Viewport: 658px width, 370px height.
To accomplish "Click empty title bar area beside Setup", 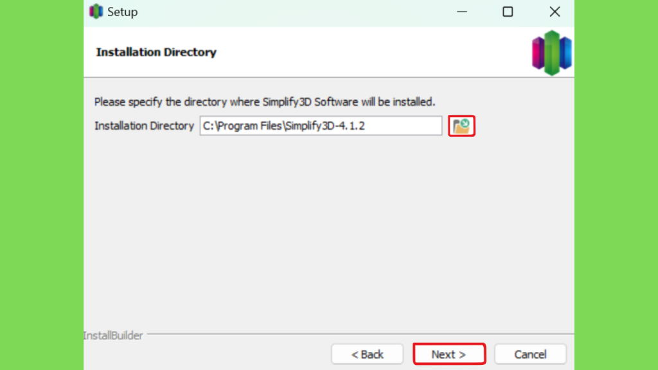I will coord(294,12).
